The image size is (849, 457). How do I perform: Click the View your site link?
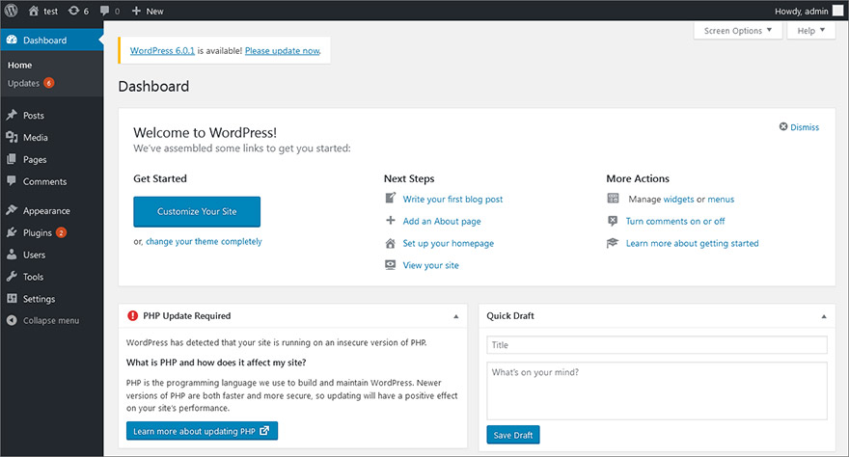431,265
